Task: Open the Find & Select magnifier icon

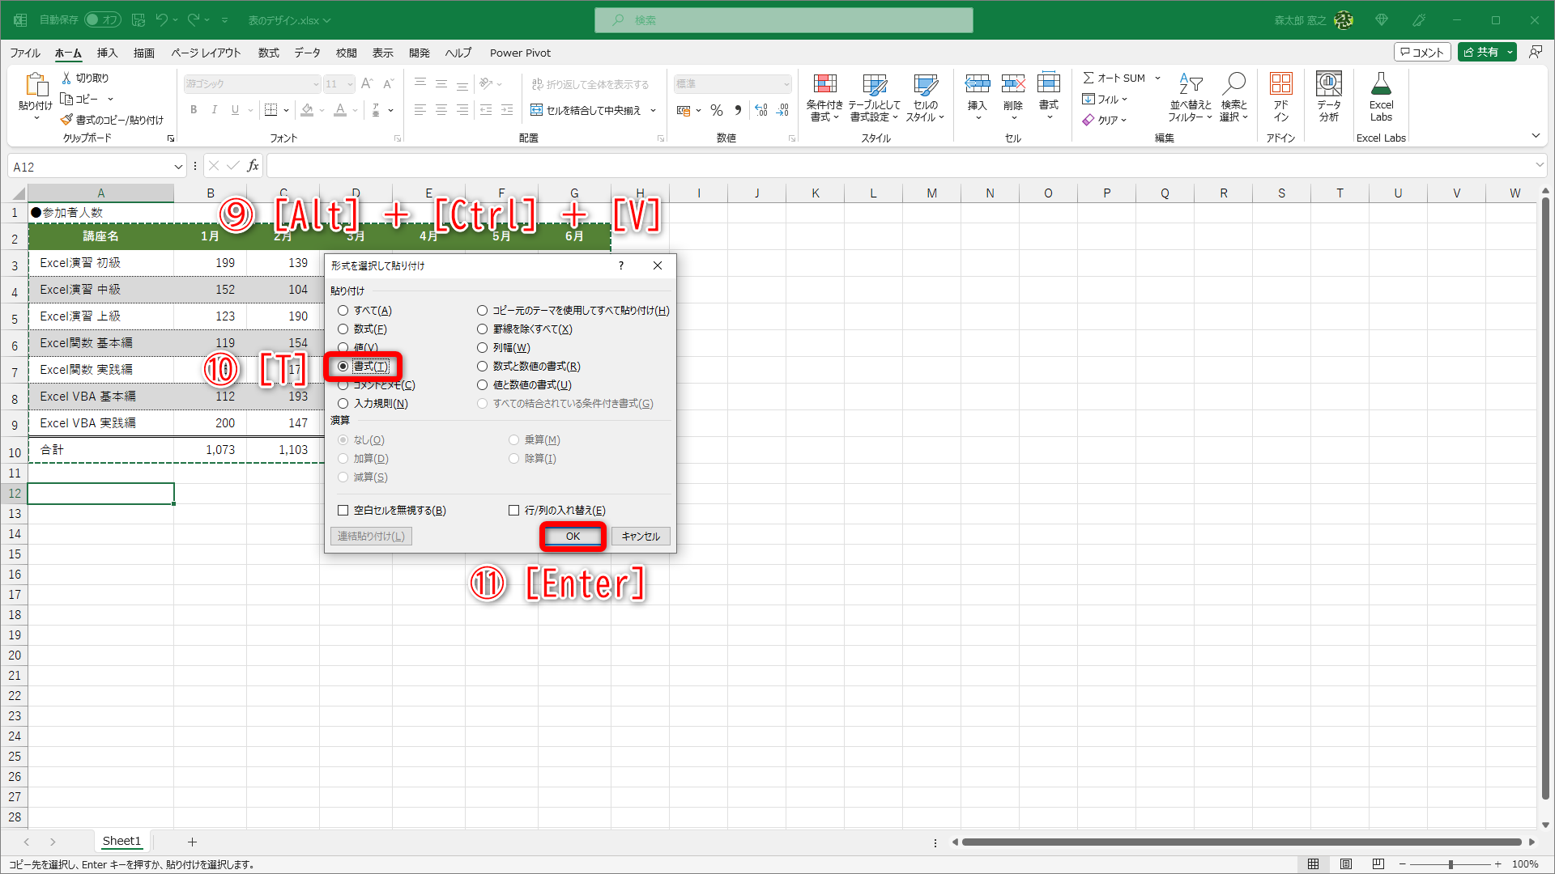Action: [x=1233, y=84]
